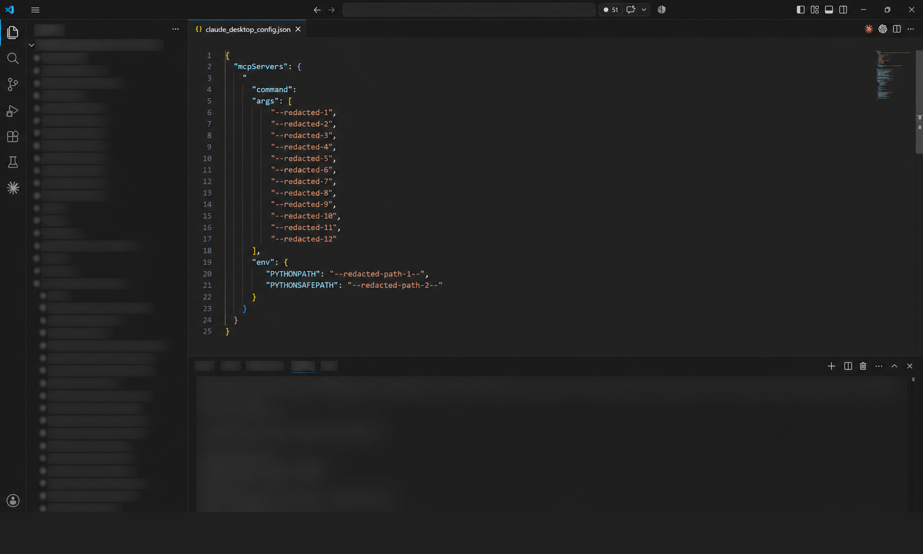
Task: Select the claude_desktop_config.json tab
Action: [x=247, y=29]
